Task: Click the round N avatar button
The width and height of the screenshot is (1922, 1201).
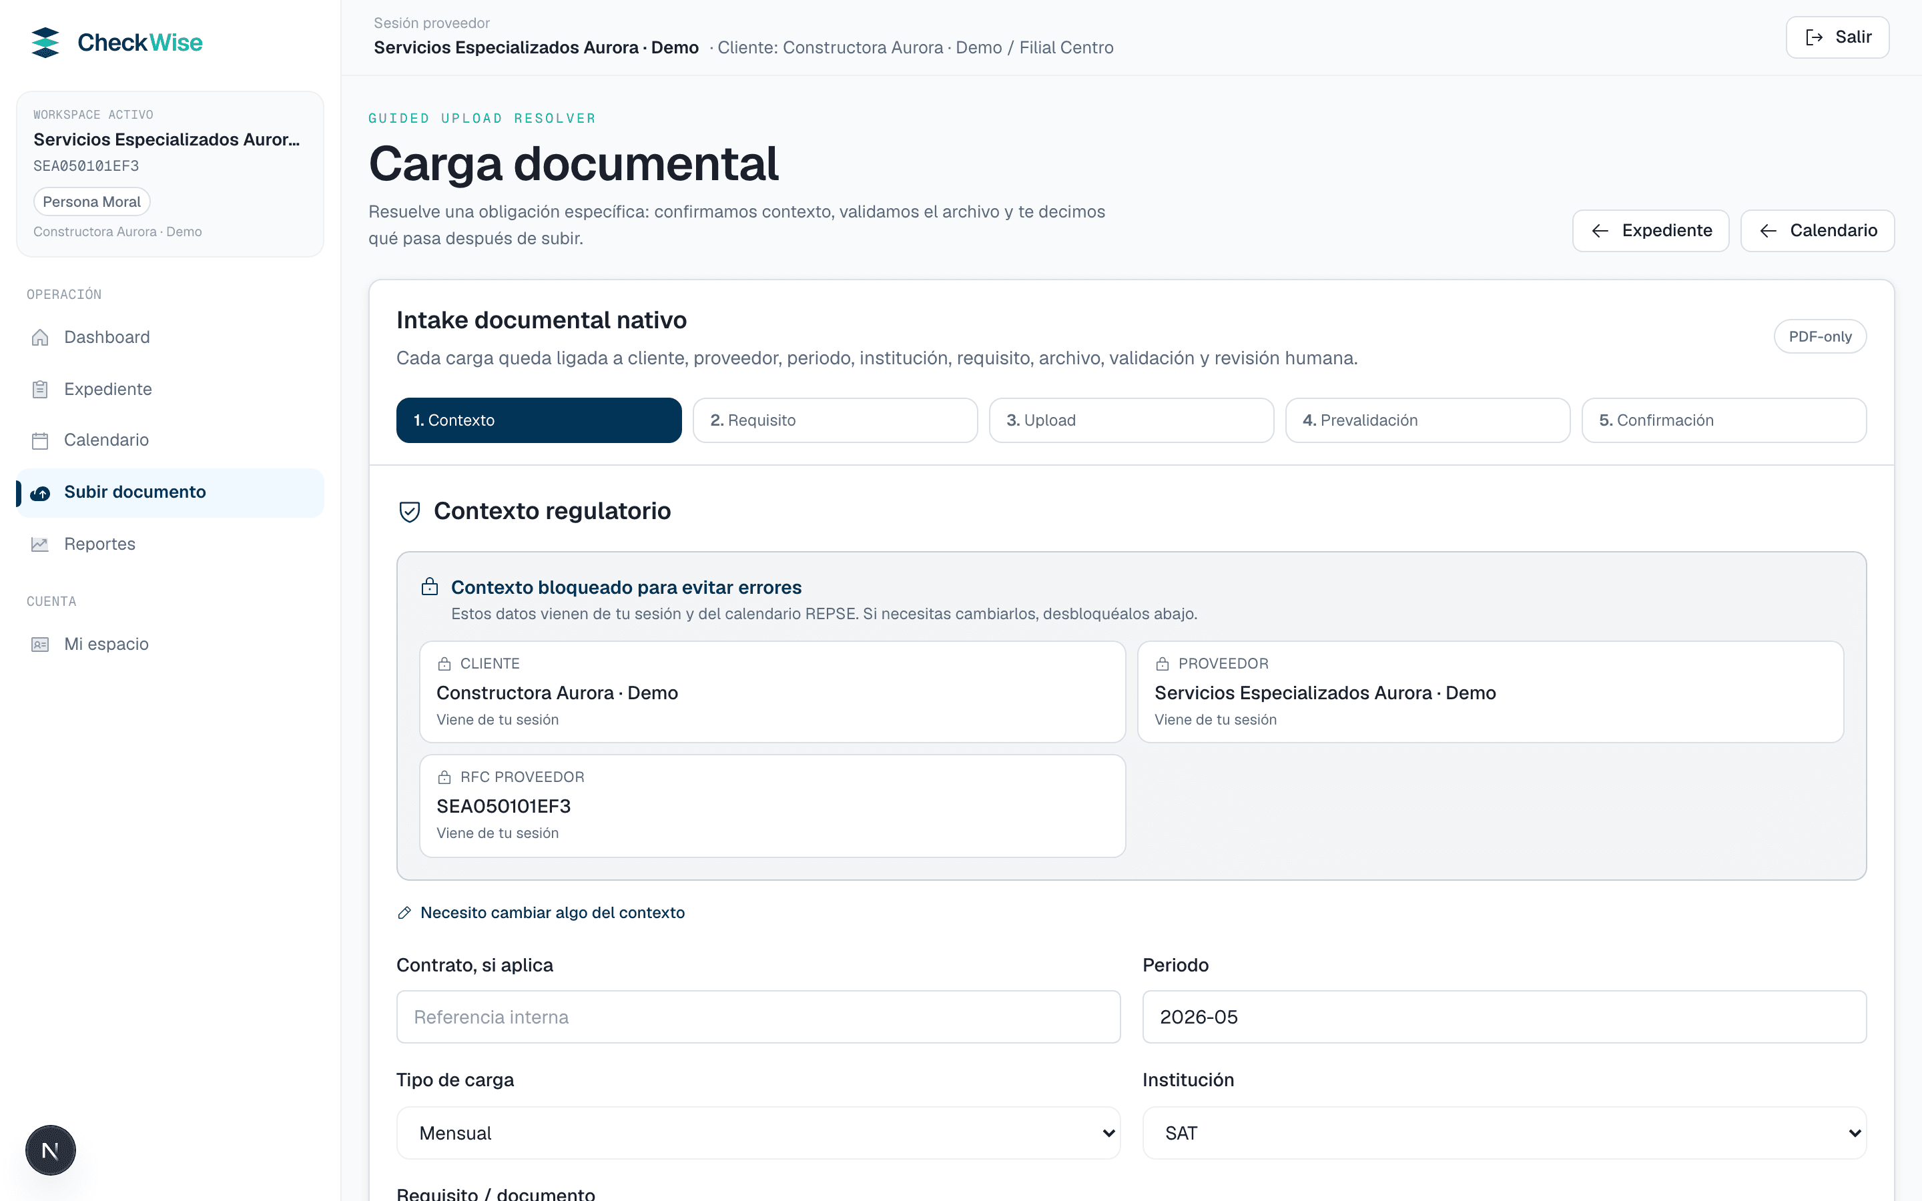Action: click(x=50, y=1150)
